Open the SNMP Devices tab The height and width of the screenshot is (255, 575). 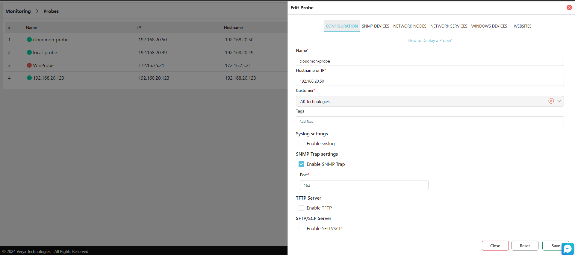[x=376, y=26]
